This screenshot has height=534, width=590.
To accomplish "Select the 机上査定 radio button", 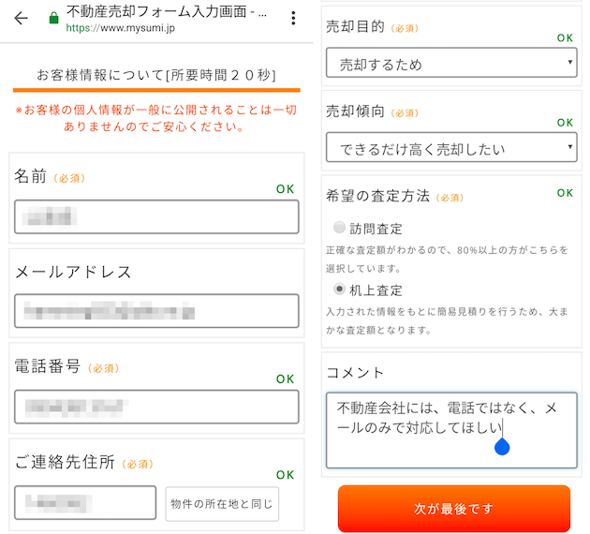I will click(339, 289).
